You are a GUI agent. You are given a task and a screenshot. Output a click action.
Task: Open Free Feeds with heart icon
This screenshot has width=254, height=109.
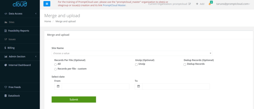tap(15, 87)
